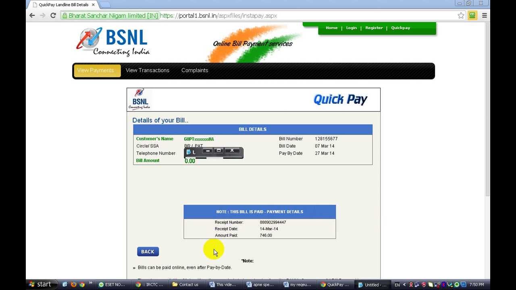Open the Register link in top navigation
The image size is (516, 290).
374,28
